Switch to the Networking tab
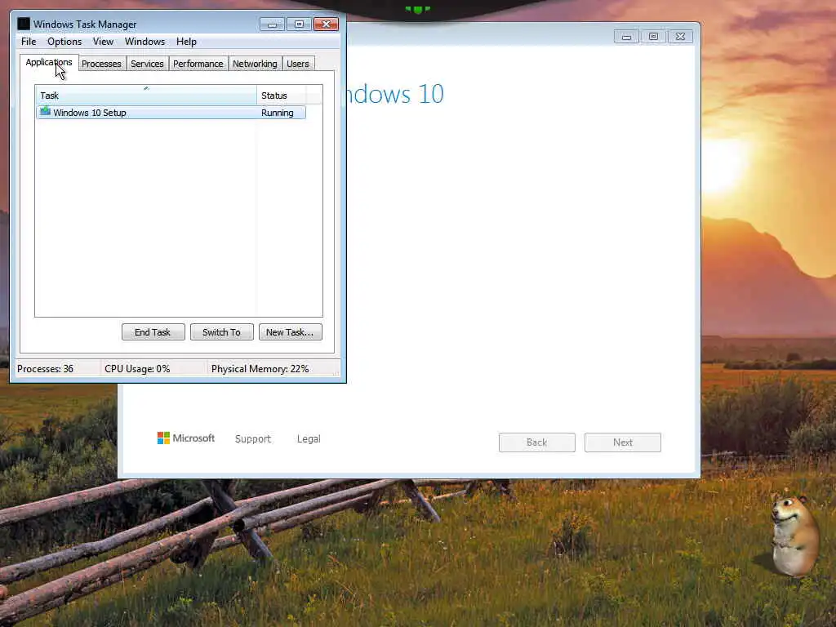Viewport: 836px width, 627px height. click(x=255, y=64)
